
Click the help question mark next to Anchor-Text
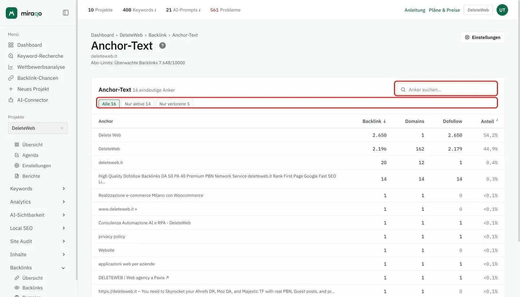pyautogui.click(x=162, y=45)
